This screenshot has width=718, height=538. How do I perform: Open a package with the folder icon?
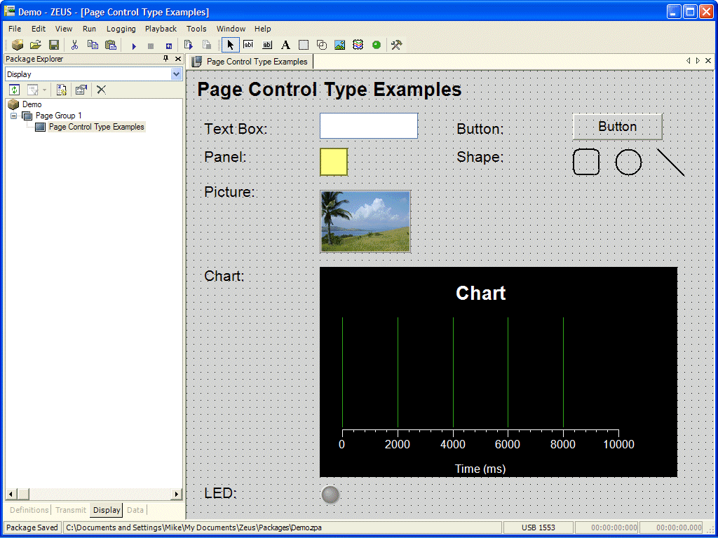tap(36, 45)
